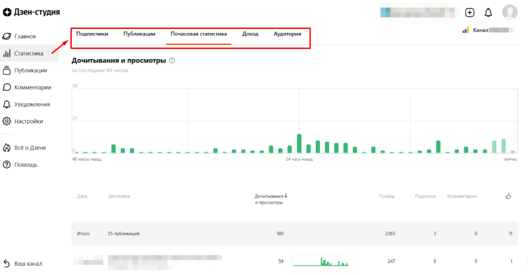Click the Ваш канал link
The width and height of the screenshot is (528, 275).
(28, 264)
